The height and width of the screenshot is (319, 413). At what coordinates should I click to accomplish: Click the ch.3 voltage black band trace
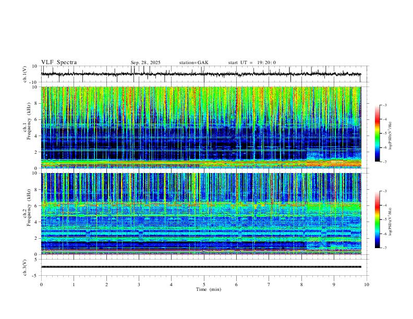(x=201, y=267)
